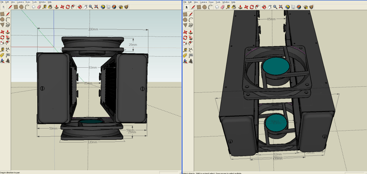Activate the Pan hand tool in right window toolbar
Image resolution: width=367 pixels, height=174 pixels.
click(270, 7)
